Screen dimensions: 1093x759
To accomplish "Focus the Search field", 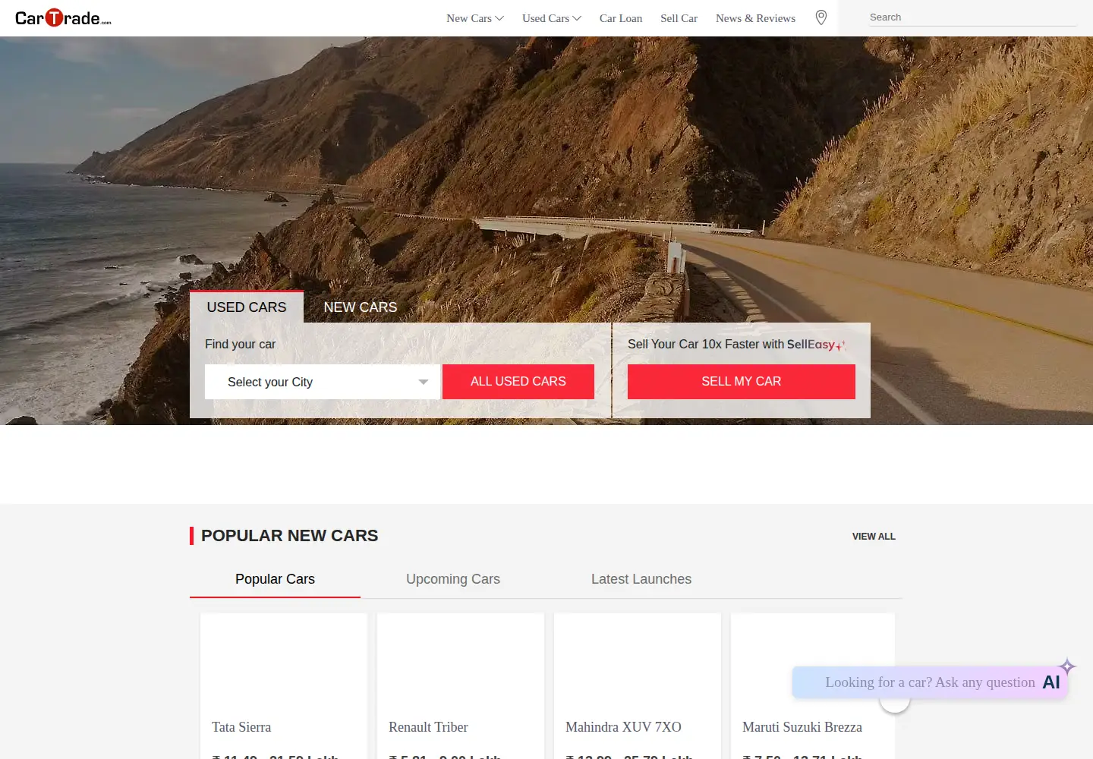I will click(x=972, y=17).
